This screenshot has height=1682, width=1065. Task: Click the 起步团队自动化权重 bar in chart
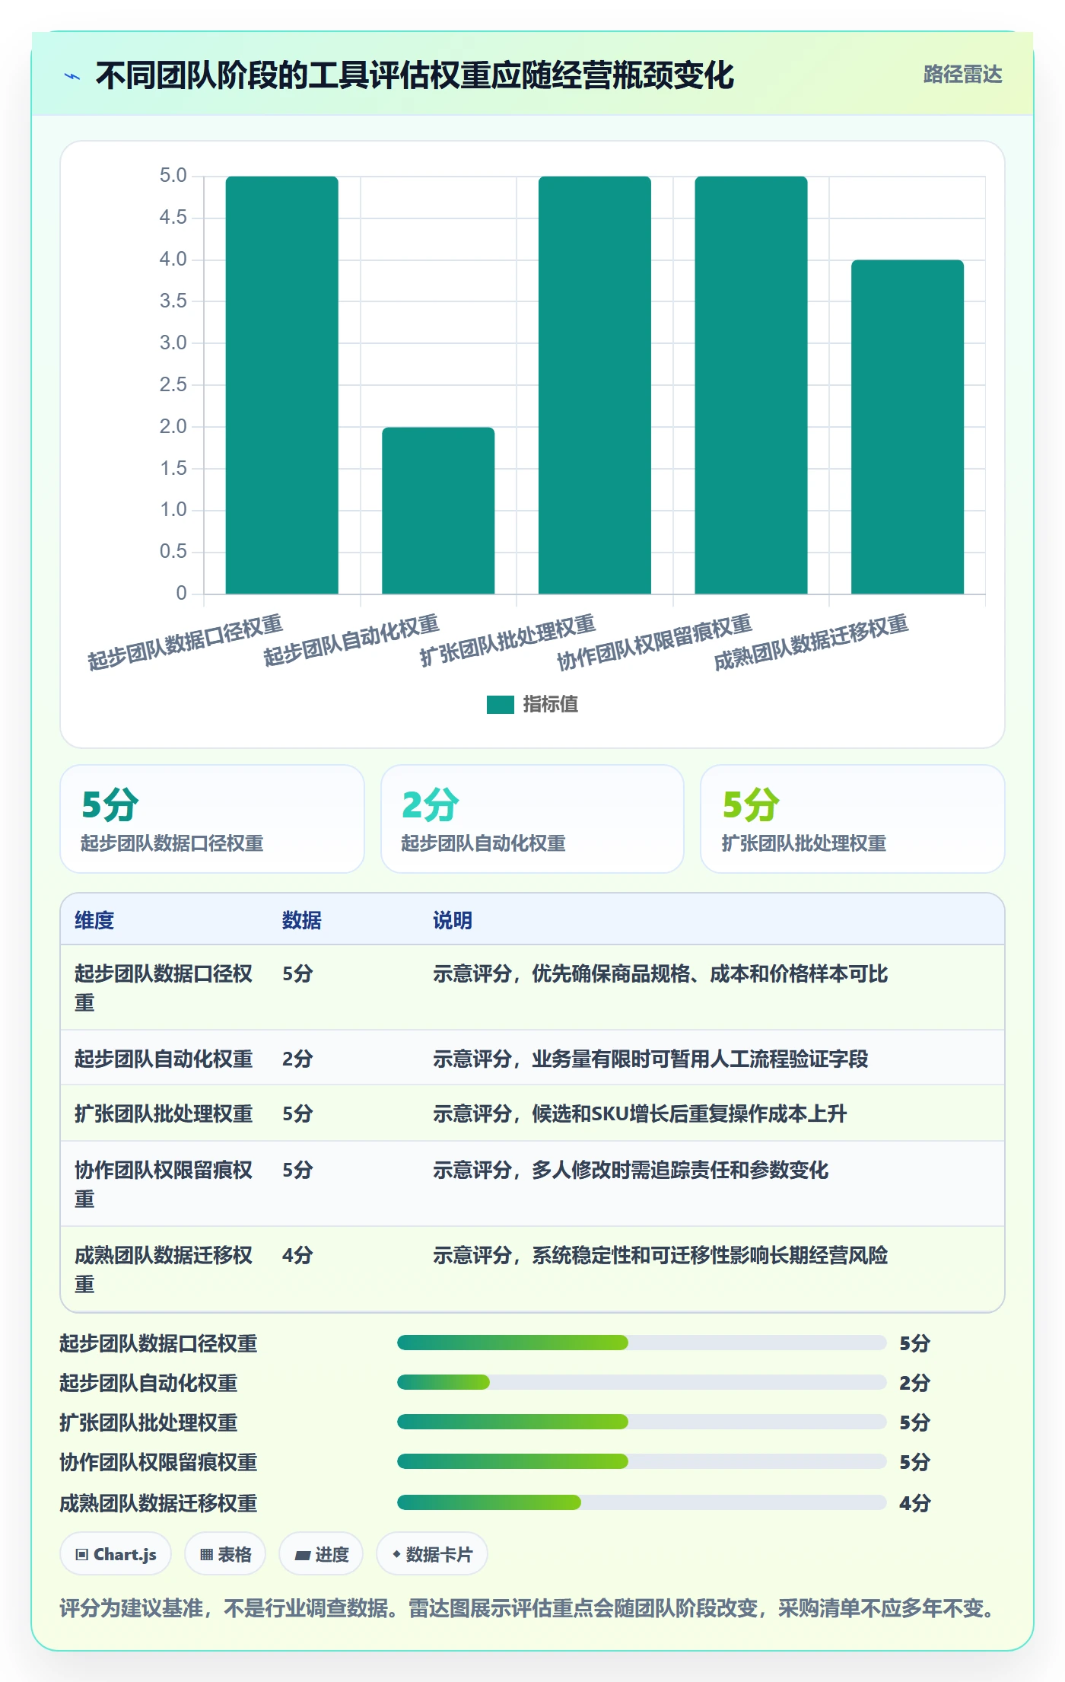pos(438,511)
